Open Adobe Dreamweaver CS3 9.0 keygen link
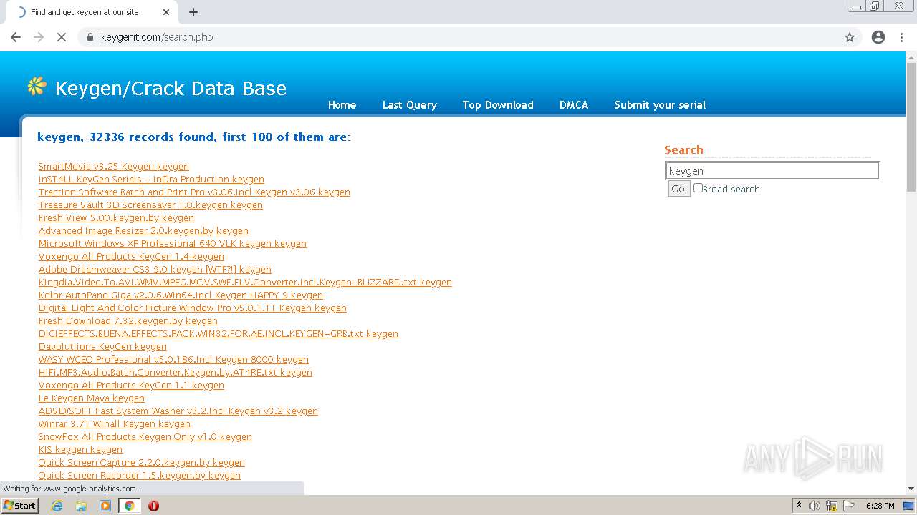 tap(155, 269)
